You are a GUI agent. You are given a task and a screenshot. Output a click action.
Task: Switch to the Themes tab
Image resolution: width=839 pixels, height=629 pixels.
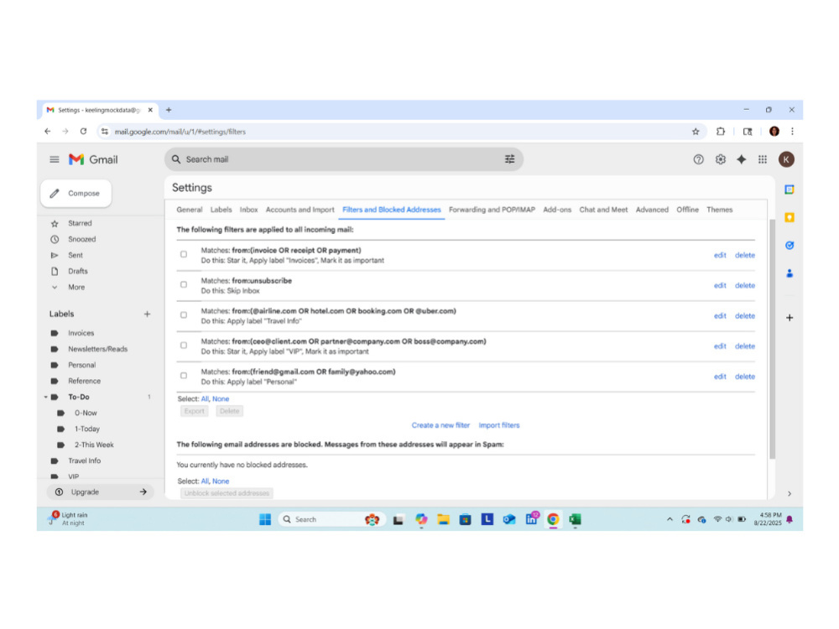tap(719, 210)
